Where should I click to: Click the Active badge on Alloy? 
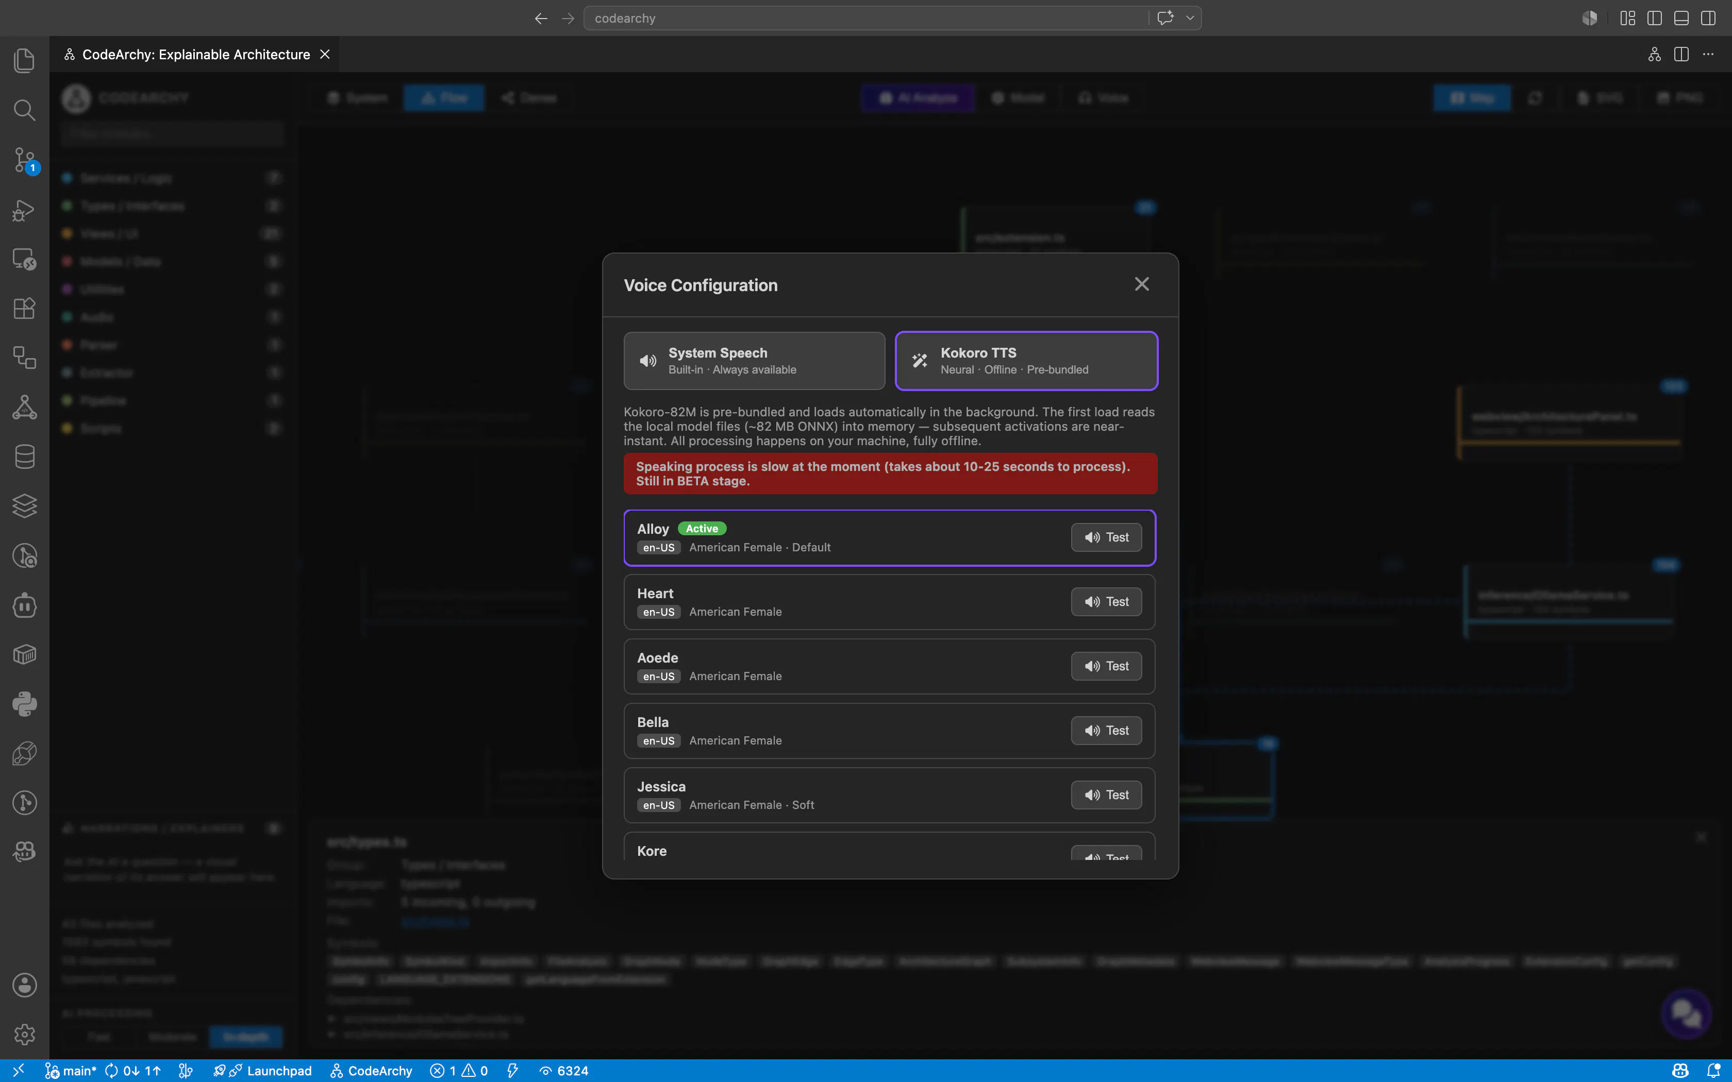pos(702,529)
